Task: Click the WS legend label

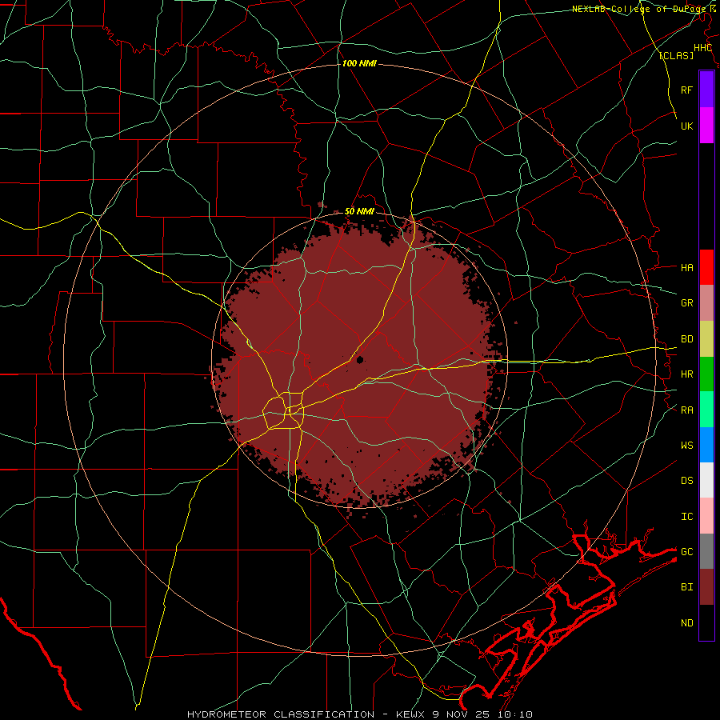Action: (x=686, y=445)
